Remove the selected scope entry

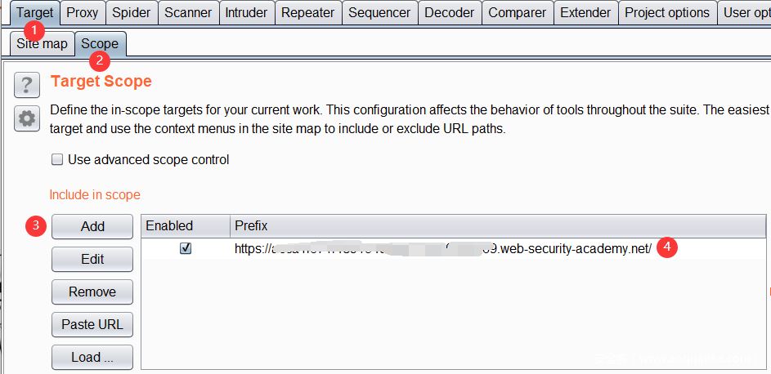(x=92, y=292)
